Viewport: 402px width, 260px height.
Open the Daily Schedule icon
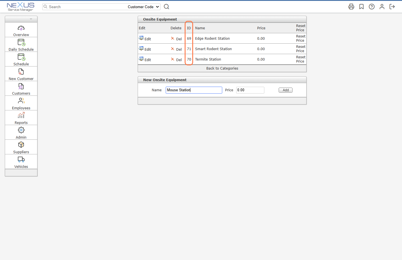pyautogui.click(x=21, y=43)
